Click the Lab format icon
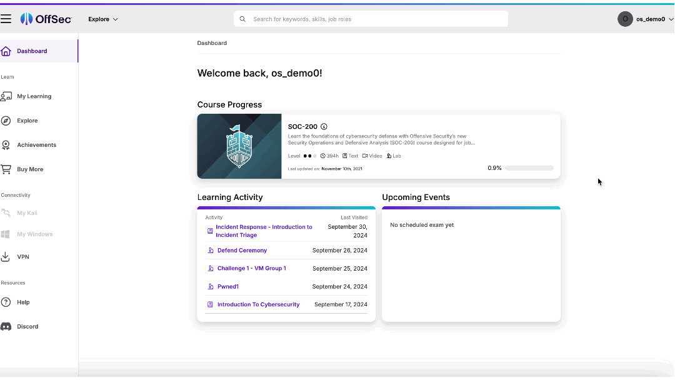675x380 pixels. coord(389,156)
